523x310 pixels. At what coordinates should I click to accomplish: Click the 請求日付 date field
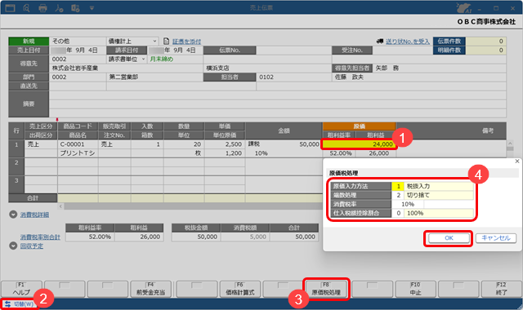175,51
